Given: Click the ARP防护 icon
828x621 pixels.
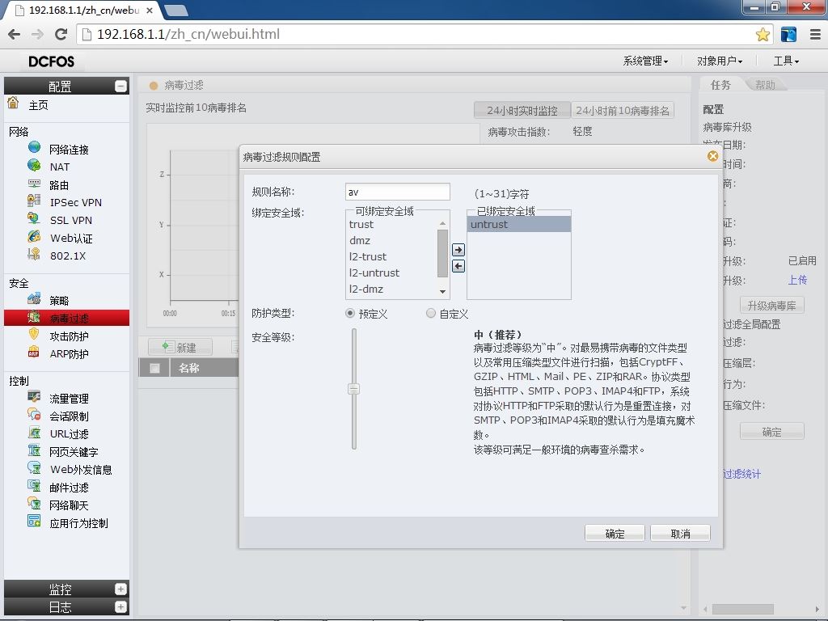Looking at the screenshot, I should click(x=34, y=353).
